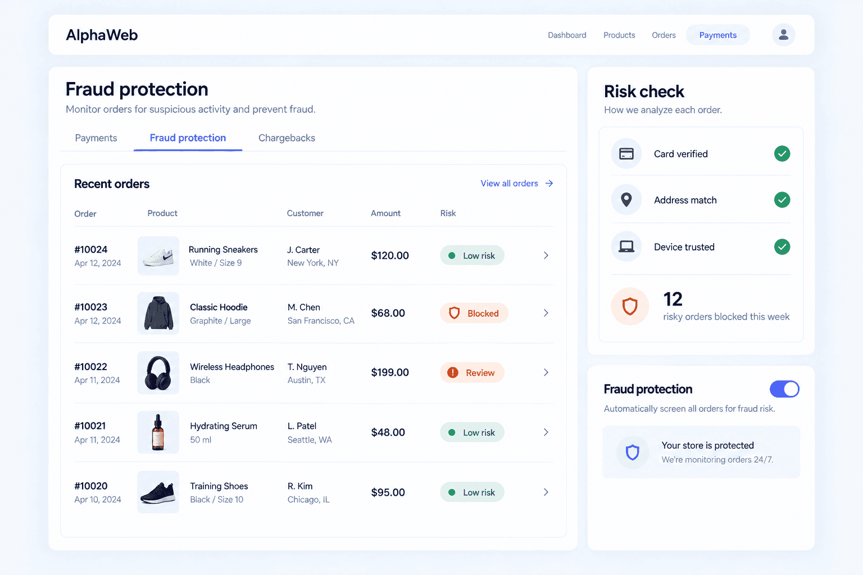Open the Hydrating Serum product thumbnail
863x575 pixels.
pyautogui.click(x=158, y=432)
